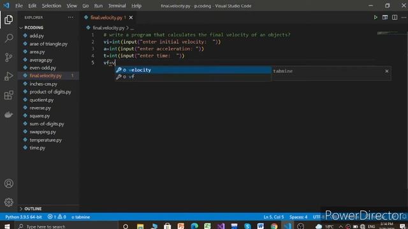Open product-of digits.py file

pos(50,92)
